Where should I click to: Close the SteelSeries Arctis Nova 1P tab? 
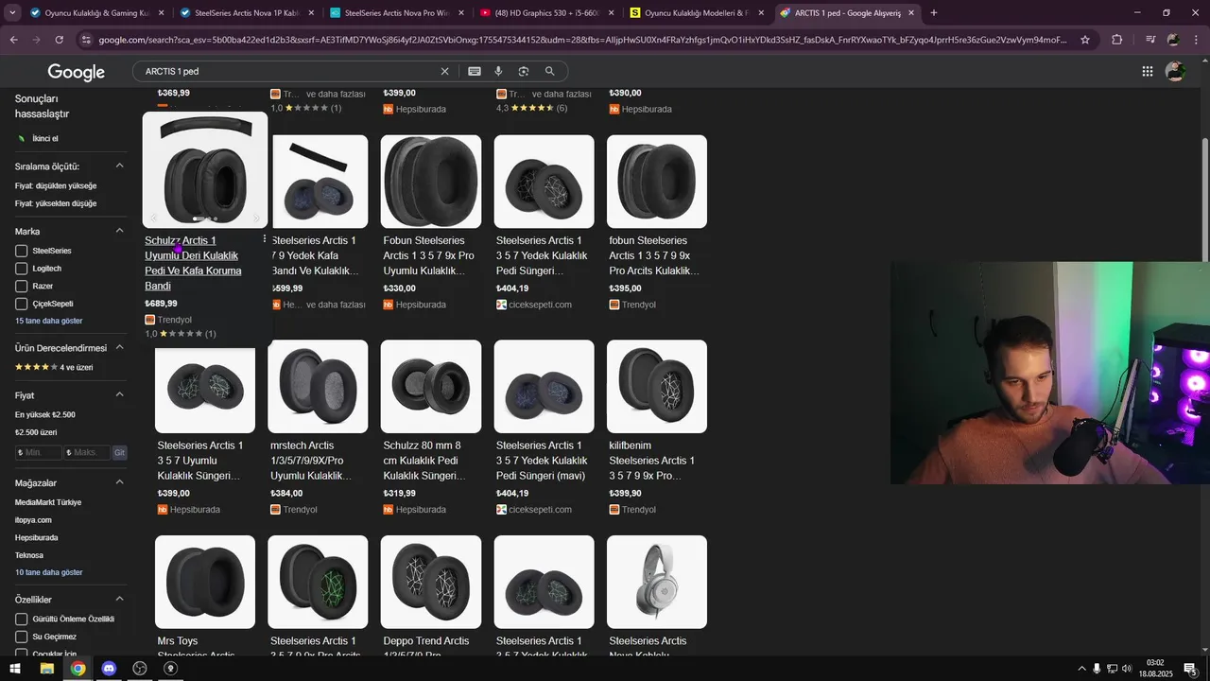(311, 13)
